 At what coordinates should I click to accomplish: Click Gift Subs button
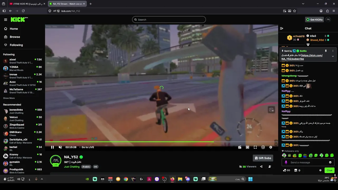263,158
